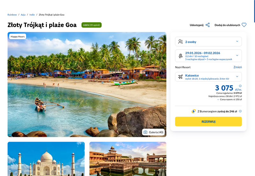Open the Azja breadcrumb link
The image size is (255, 176).
coord(23,15)
